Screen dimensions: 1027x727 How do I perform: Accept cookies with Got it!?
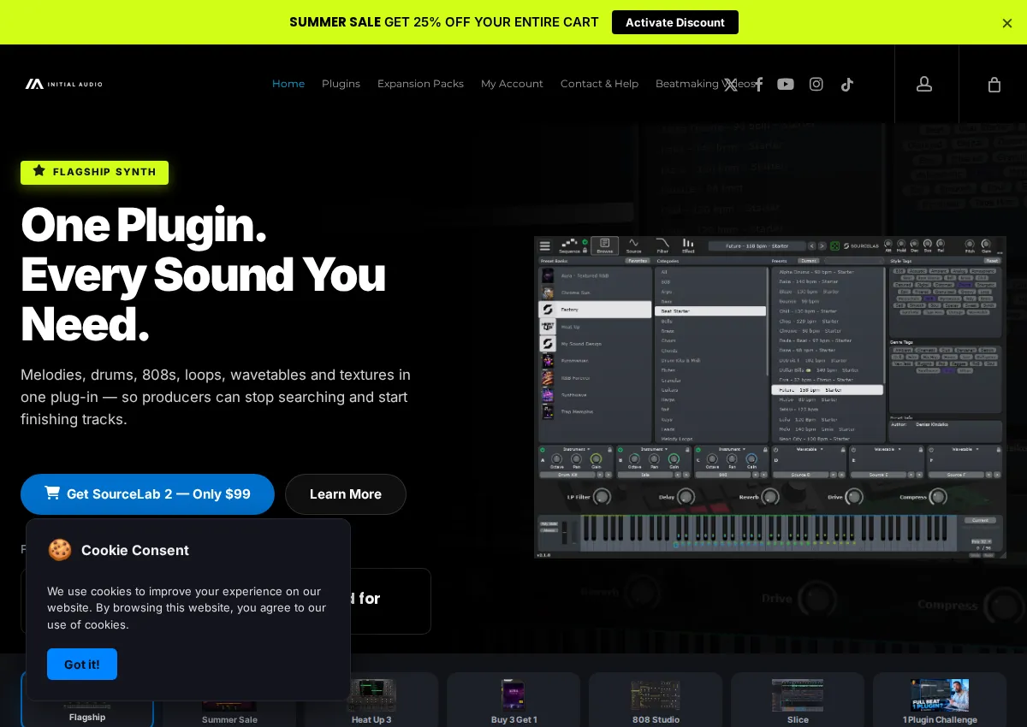[x=82, y=665]
